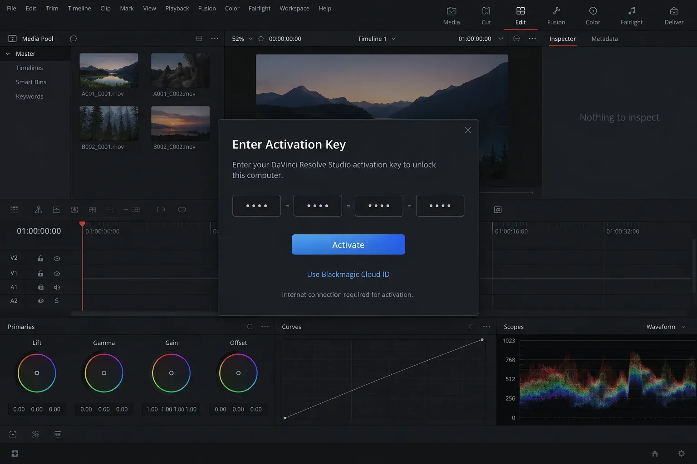
Task: Toggle lock on track V1
Action: (x=40, y=273)
